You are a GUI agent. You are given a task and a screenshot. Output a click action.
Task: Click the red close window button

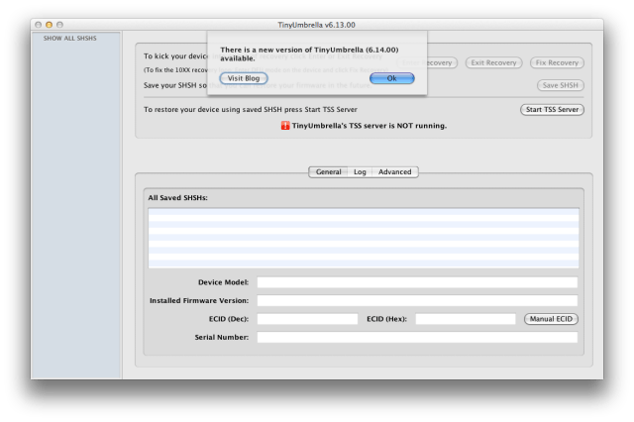pyautogui.click(x=38, y=22)
